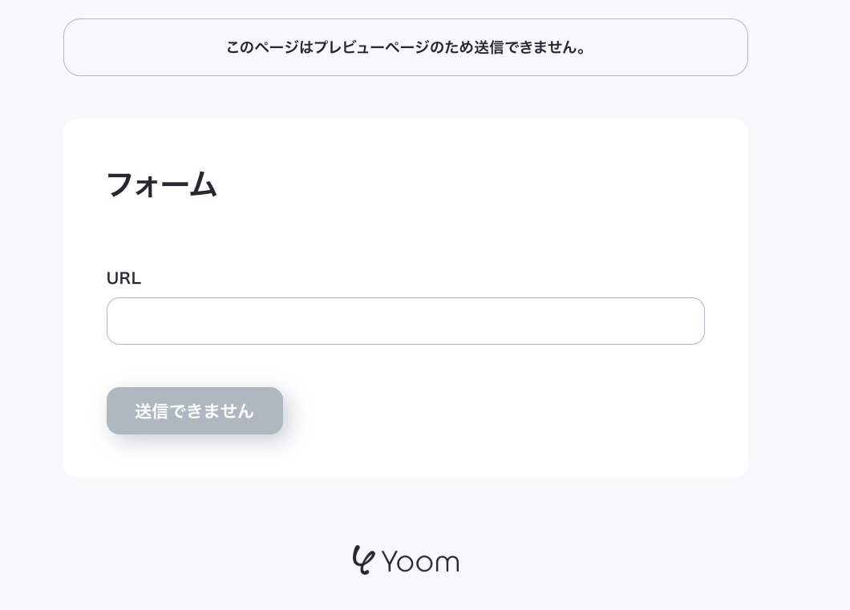This screenshot has height=610, width=850.
Task: Click the フォーム heading
Action: (162, 184)
